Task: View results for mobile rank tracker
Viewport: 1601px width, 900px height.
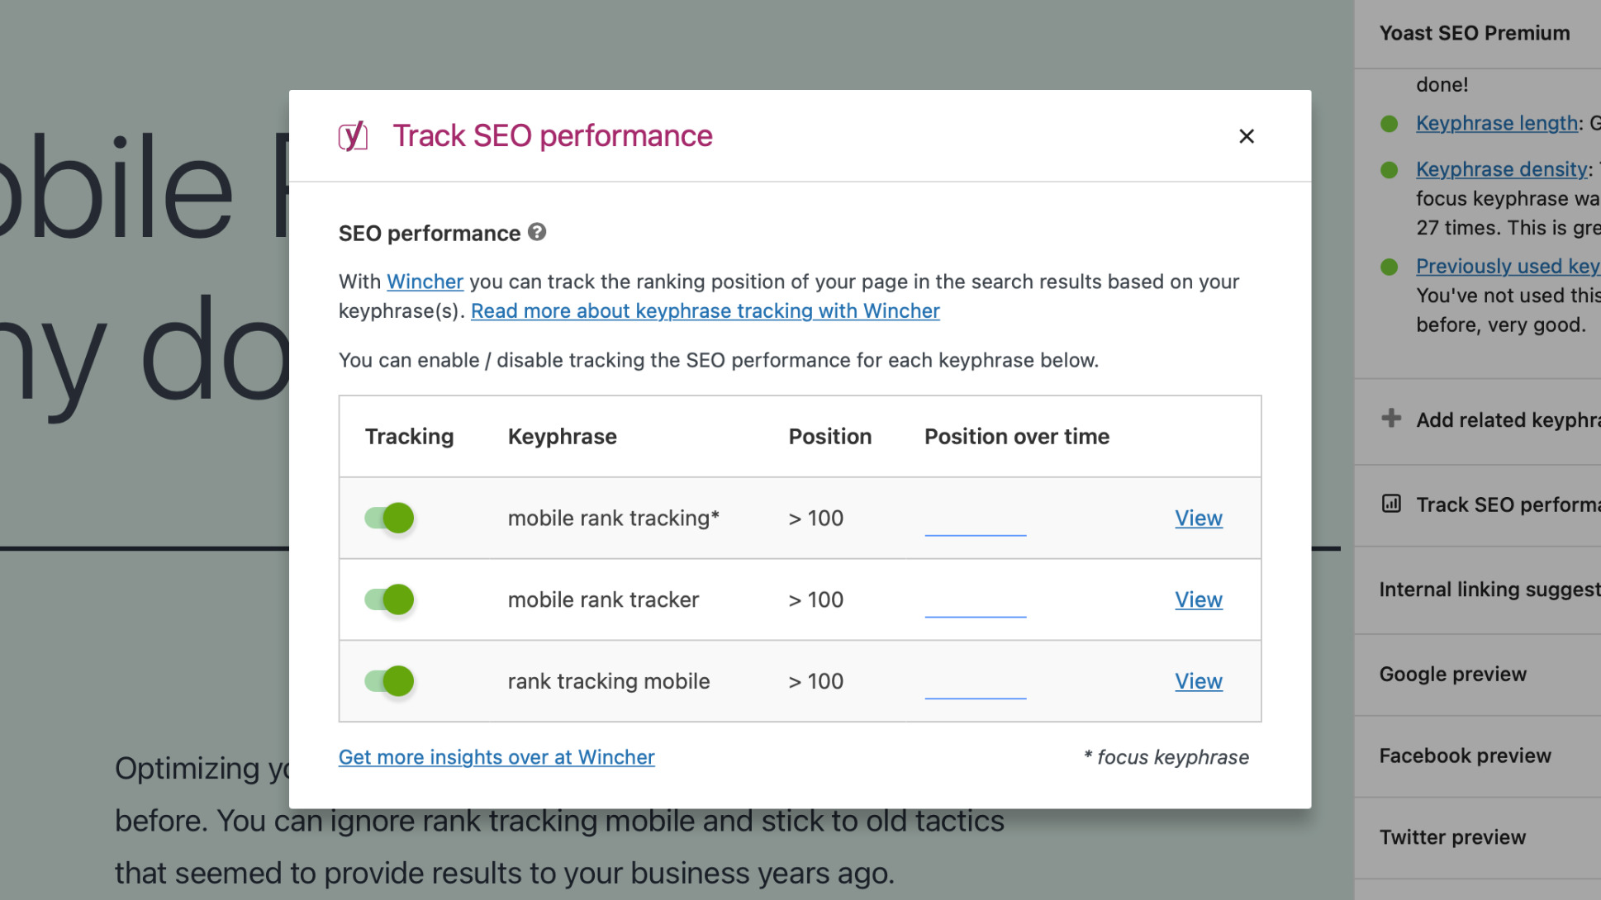Action: [1198, 599]
